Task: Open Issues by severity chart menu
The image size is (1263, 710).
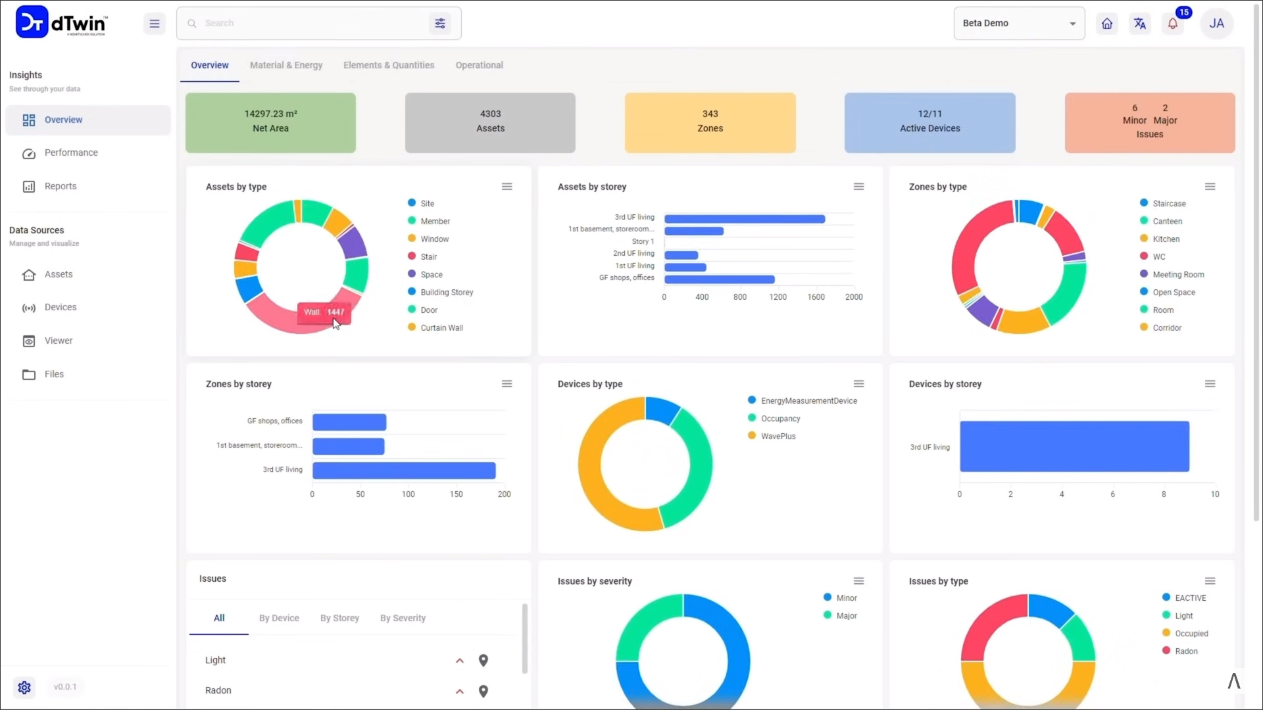Action: click(x=858, y=581)
